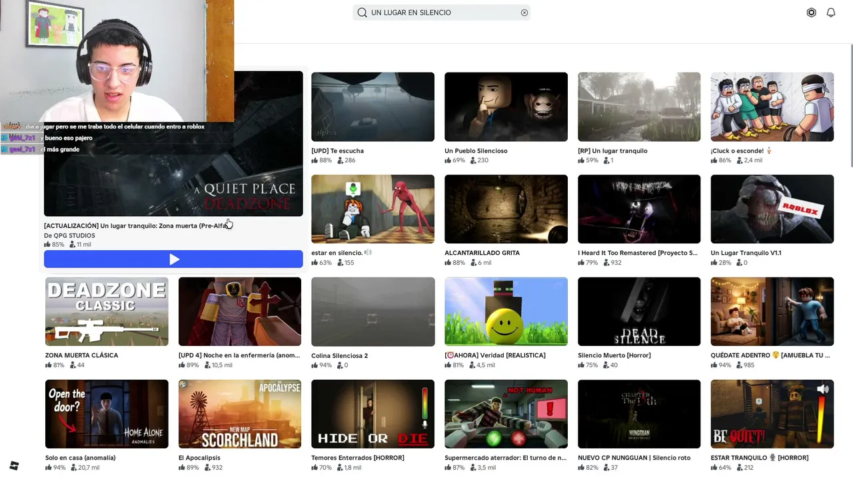
Task: Start the featured game with the blue play button
Action: [173, 259]
